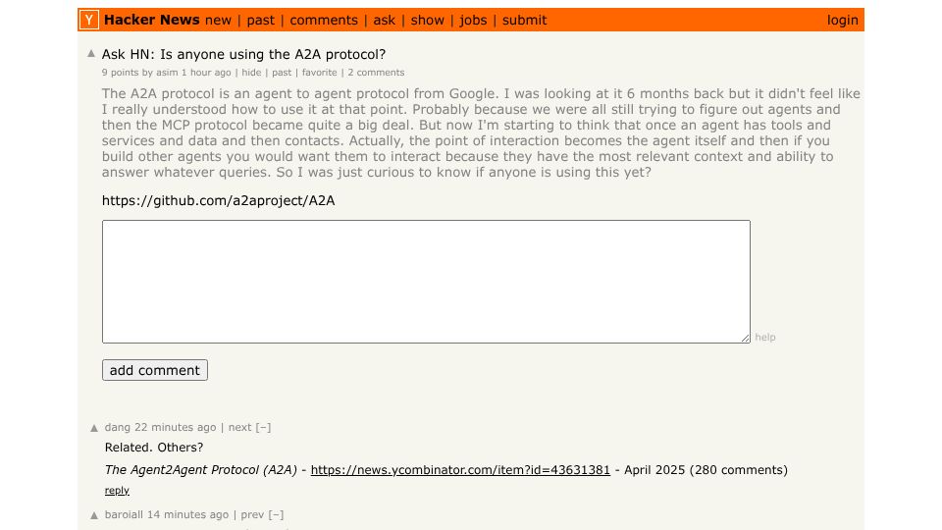View asim's user profile
Viewport: 942px width, 530px height.
[167, 72]
